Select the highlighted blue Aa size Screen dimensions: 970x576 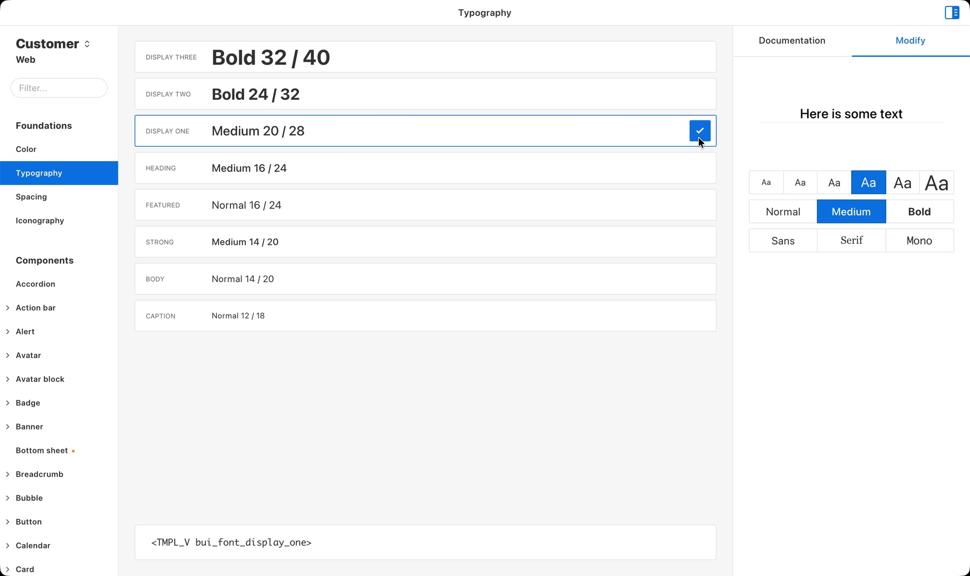[868, 182]
